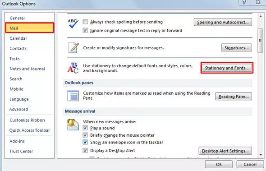Close the Outlook Options dialog
Screen dimensions: 266x171
click(x=258, y=2)
